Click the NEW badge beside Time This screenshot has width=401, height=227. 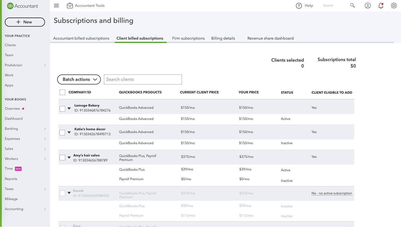(18, 169)
